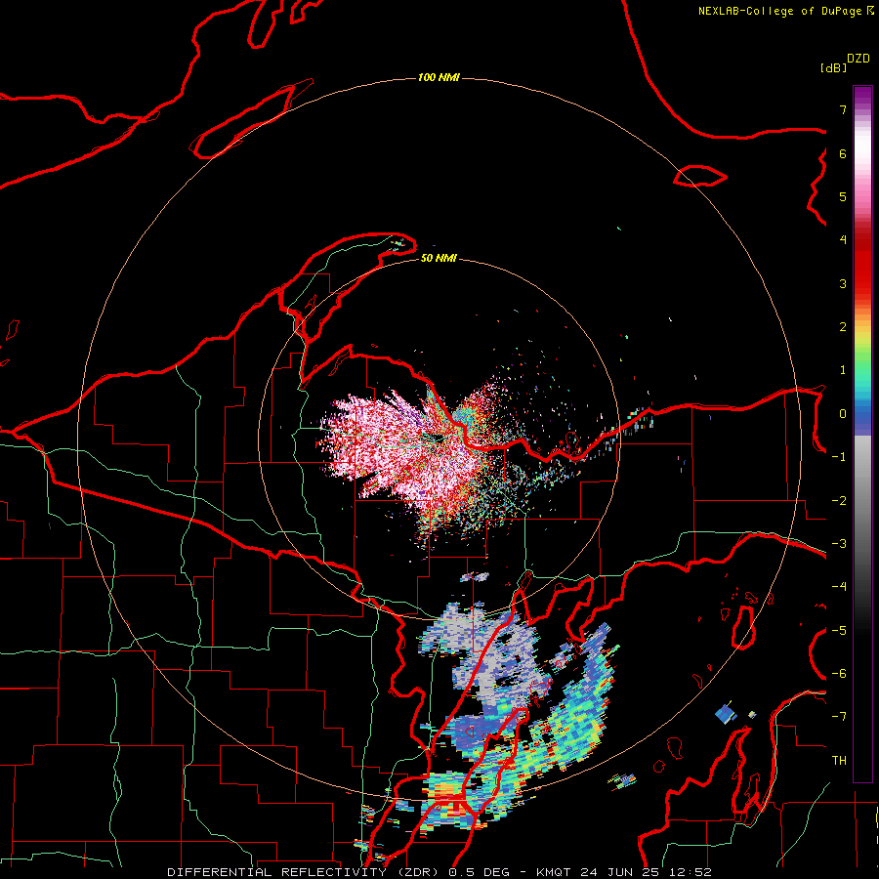Select the 50 NMI range ring label
Image resolution: width=879 pixels, height=879 pixels.
[x=439, y=258]
